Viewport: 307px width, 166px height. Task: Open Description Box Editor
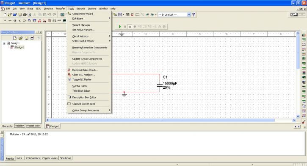click(89, 97)
